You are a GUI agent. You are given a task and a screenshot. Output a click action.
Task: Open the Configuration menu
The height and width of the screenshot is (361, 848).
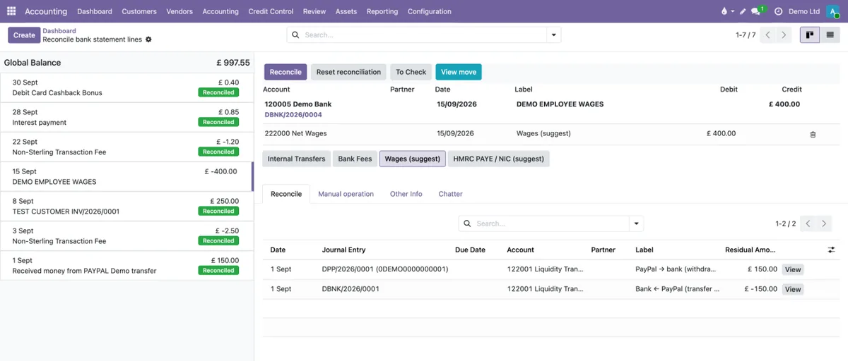pos(430,11)
